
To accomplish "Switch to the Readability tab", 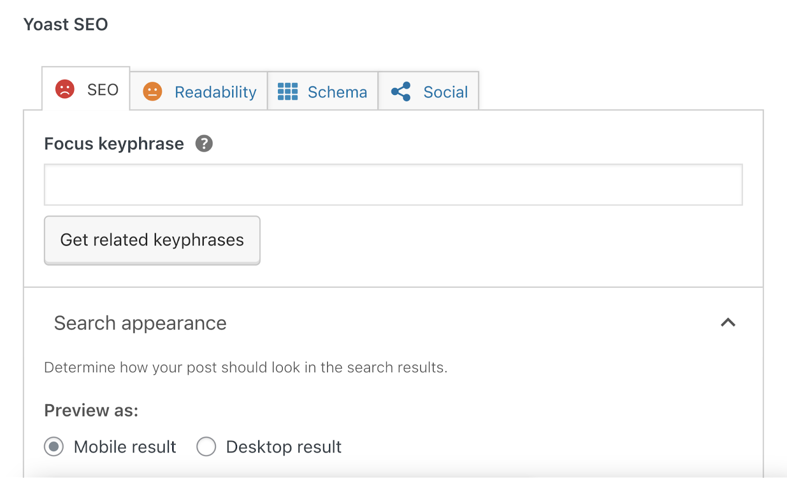I will click(215, 91).
